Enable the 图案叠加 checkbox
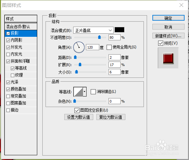Image resolution: width=189 pixels, height=160 pixels. click(x=8, y=103)
